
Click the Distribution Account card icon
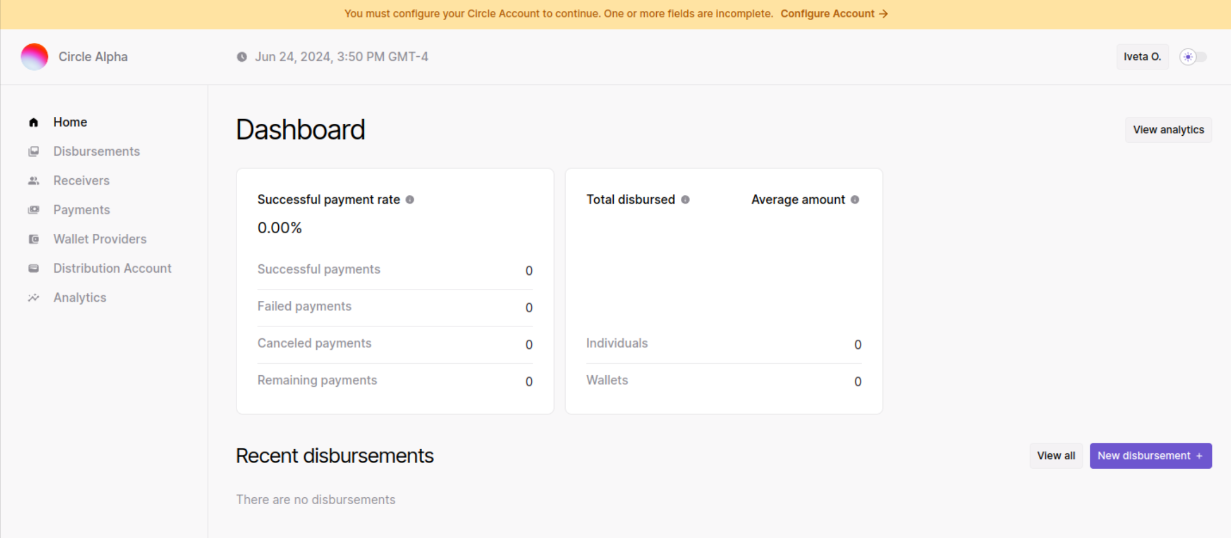tap(34, 268)
